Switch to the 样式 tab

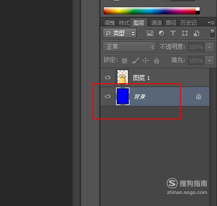click(124, 23)
